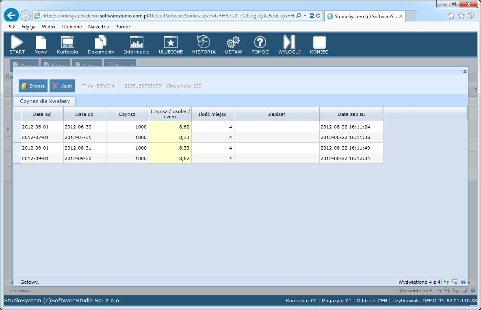Click the START toolbar icon
Image resolution: width=481 pixels, height=310 pixels.
[17, 45]
